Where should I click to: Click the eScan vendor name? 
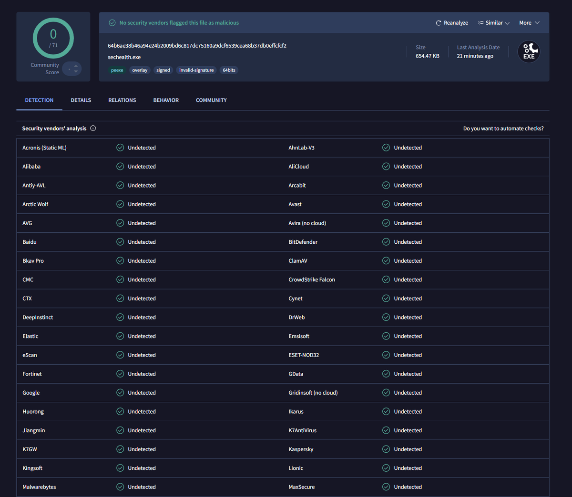pyautogui.click(x=30, y=355)
